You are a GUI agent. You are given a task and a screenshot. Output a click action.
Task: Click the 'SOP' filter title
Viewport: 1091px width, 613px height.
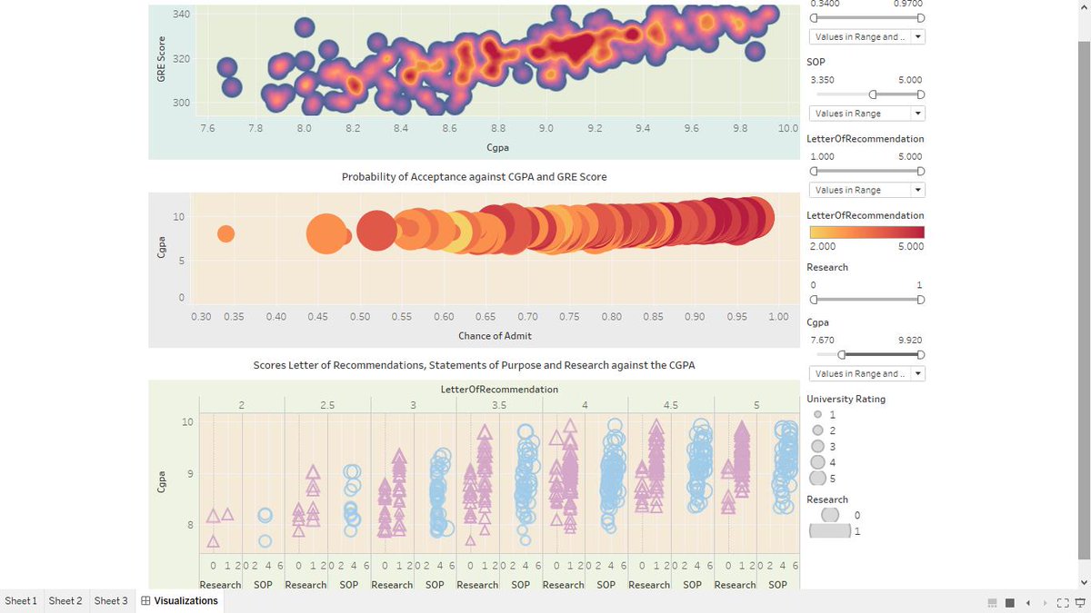coord(816,62)
